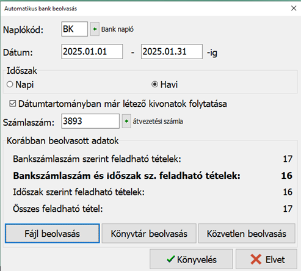Click the Bank napló description text

117,29
